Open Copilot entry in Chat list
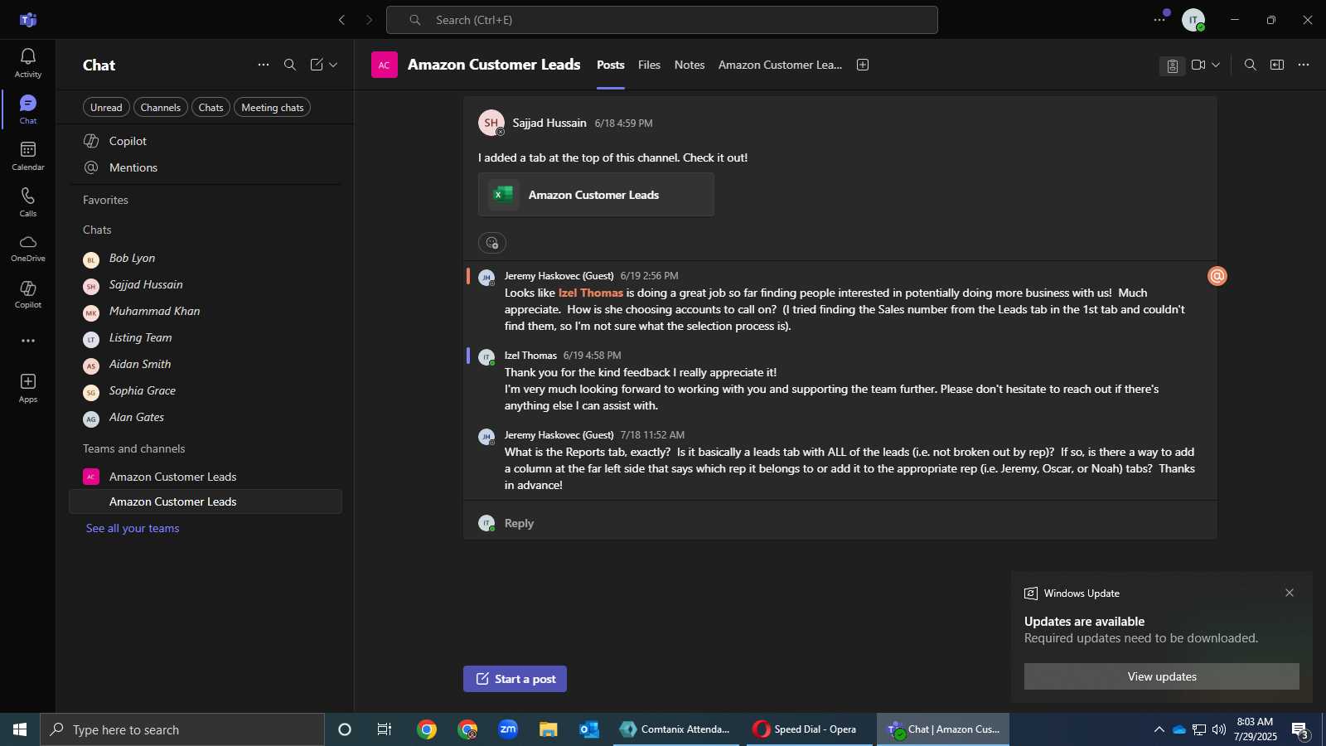 pyautogui.click(x=206, y=141)
